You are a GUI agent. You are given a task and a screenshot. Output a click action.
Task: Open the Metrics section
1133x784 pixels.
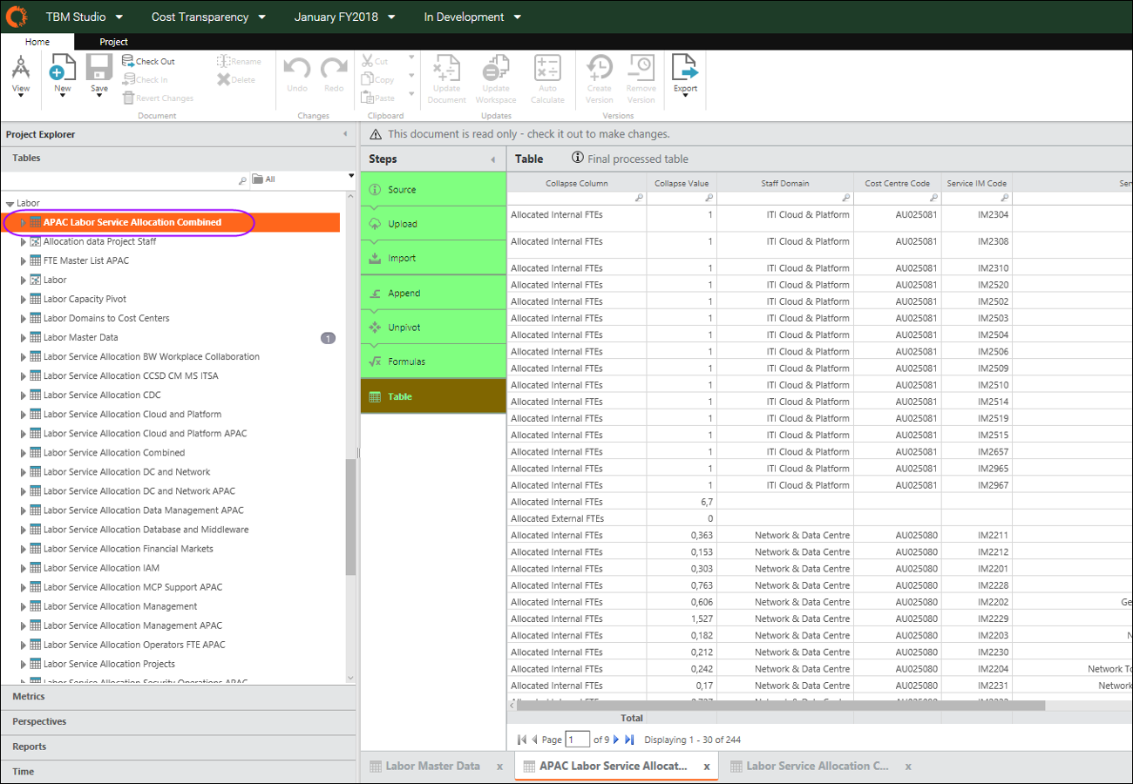179,696
